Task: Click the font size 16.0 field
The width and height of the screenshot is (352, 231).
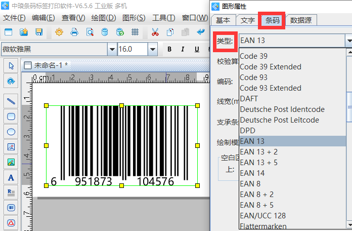Action: pos(133,49)
